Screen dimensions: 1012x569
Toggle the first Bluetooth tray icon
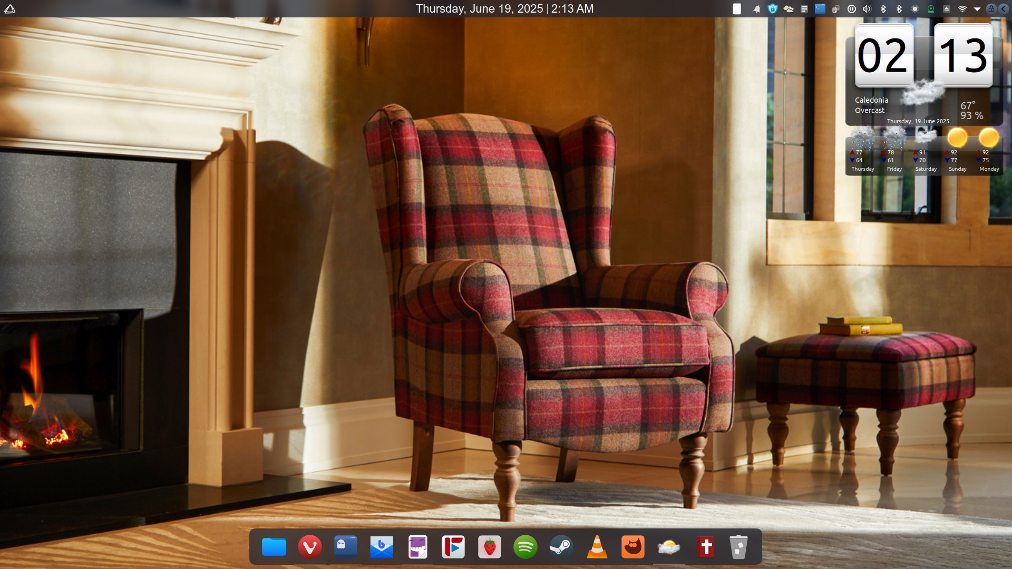click(883, 9)
